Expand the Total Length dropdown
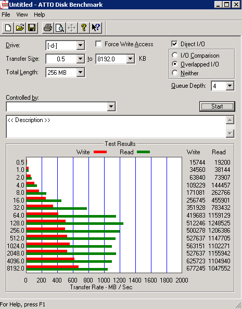Image resolution: width=242 pixels, height=309 pixels. [80, 72]
